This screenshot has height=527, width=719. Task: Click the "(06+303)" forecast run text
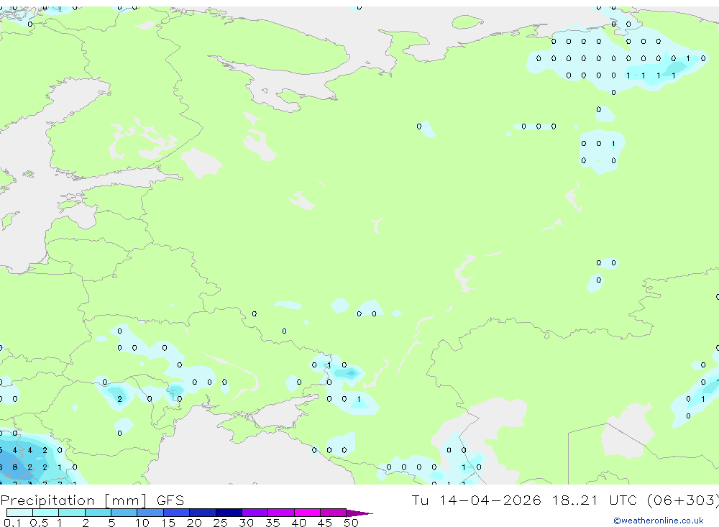click(x=683, y=500)
